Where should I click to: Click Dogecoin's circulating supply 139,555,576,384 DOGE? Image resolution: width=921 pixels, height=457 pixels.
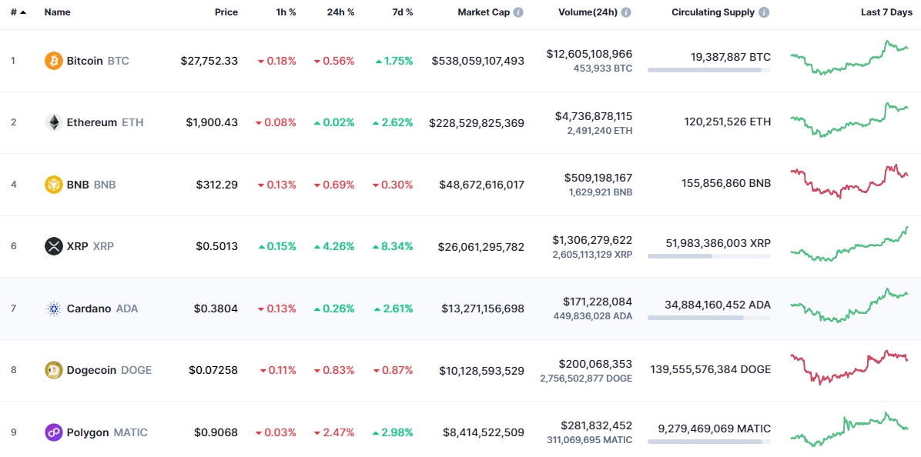tap(710, 369)
